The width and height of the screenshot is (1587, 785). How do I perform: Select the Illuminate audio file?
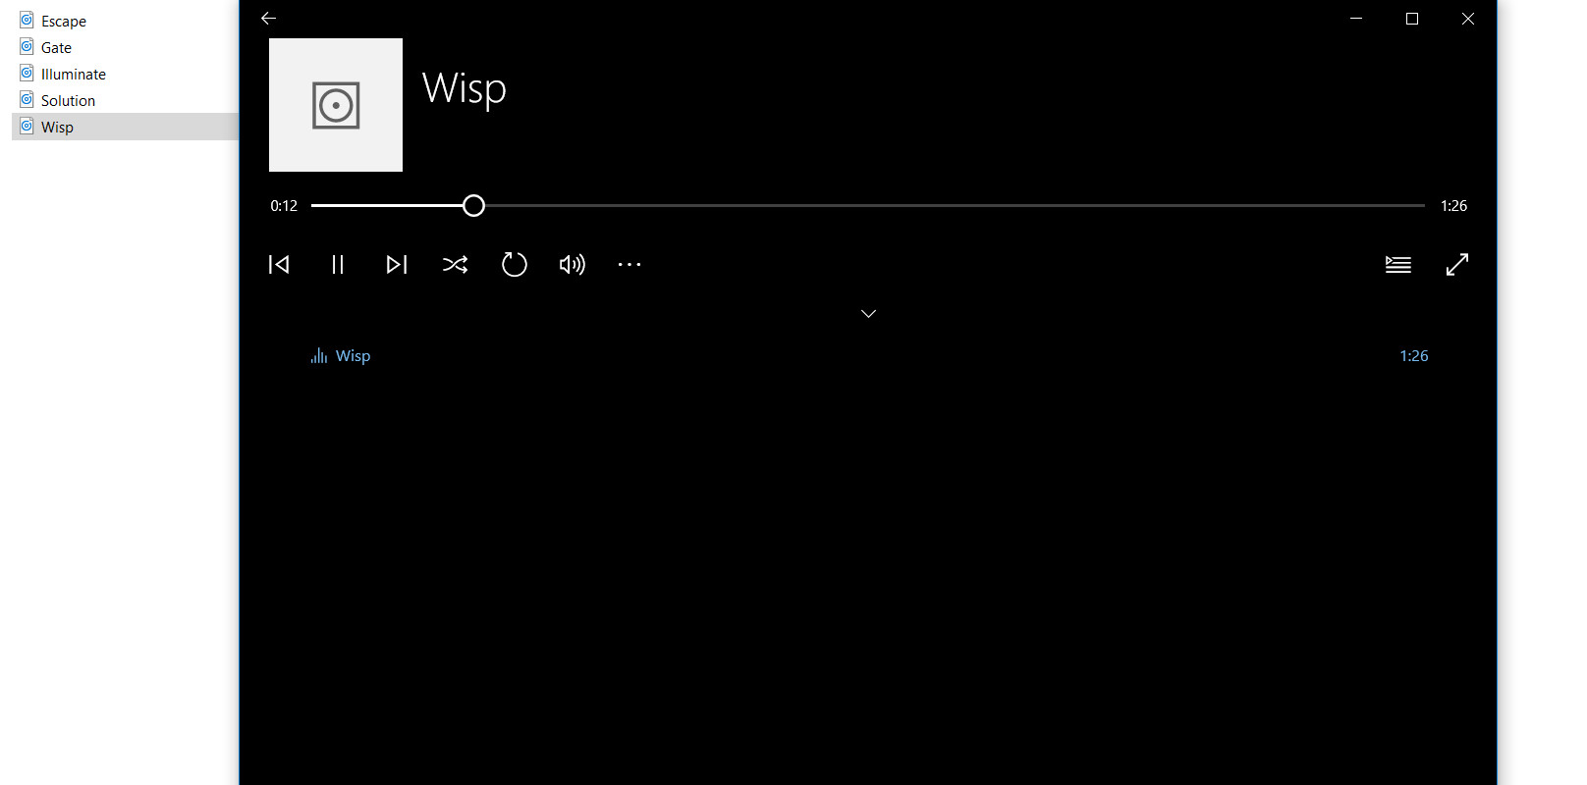tap(74, 74)
